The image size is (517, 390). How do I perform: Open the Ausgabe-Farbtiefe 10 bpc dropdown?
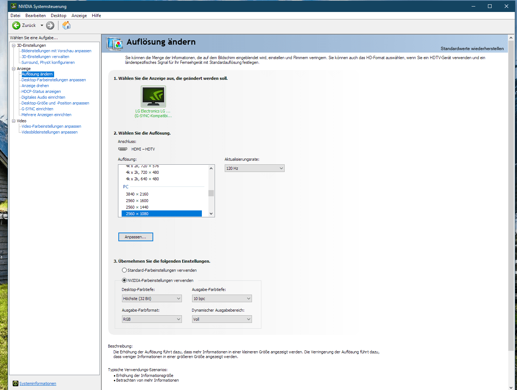tap(222, 299)
